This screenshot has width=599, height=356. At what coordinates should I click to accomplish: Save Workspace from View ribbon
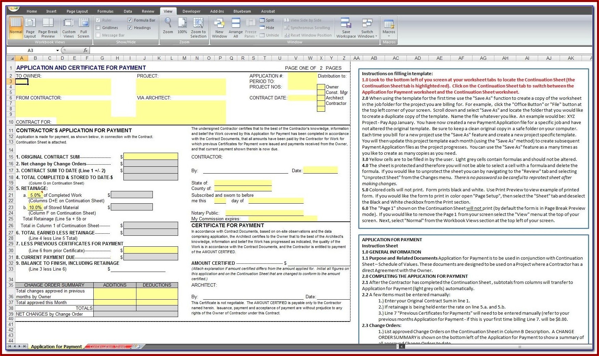pos(346,27)
